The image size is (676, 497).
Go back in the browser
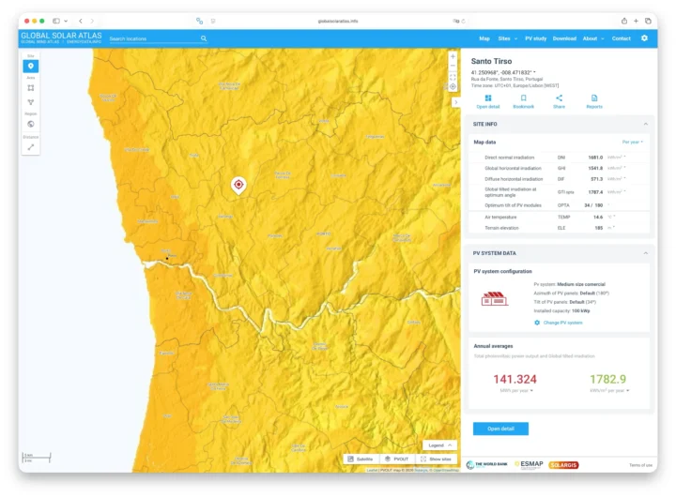click(81, 21)
